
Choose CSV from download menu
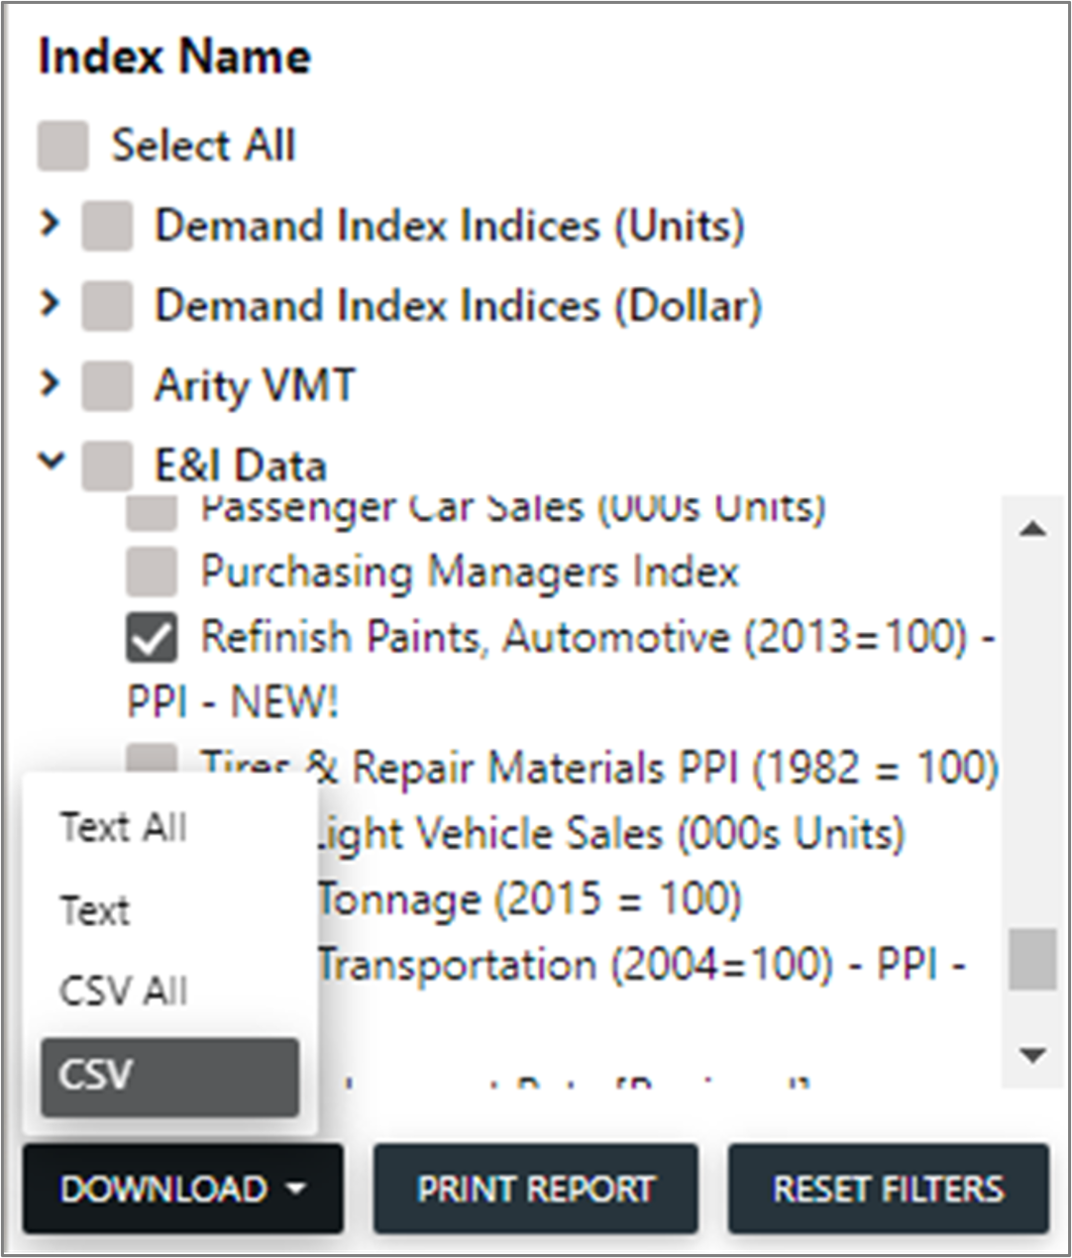point(169,1076)
